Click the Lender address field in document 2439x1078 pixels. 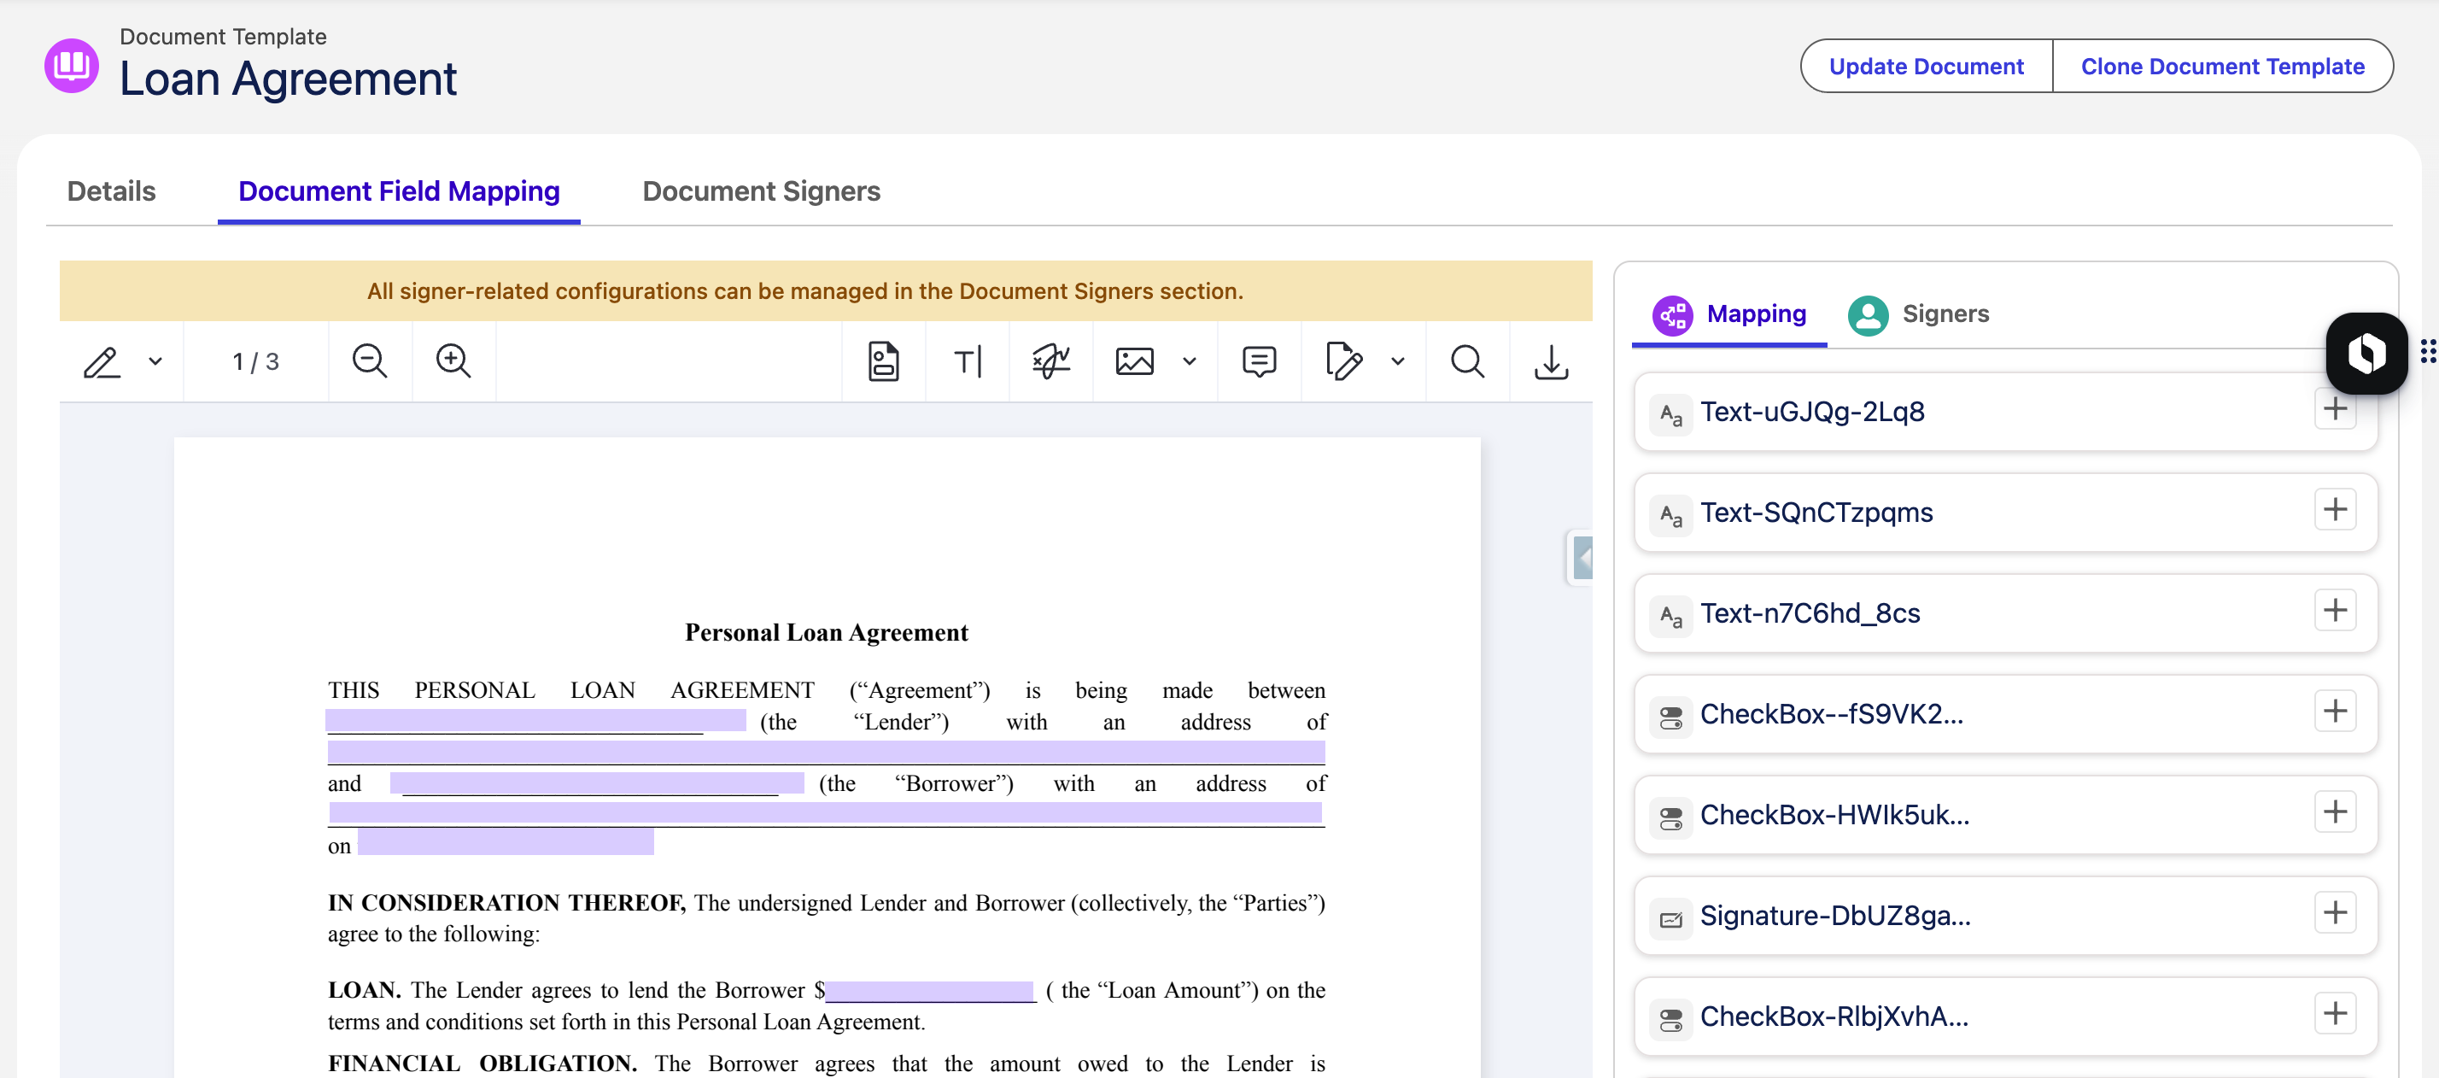827,753
